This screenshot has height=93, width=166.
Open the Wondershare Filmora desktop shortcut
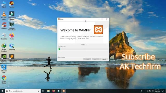[x=12, y=16]
